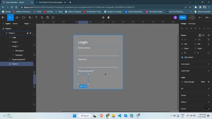
Task: Switch to the Assets tab
Action: pos(15,23)
